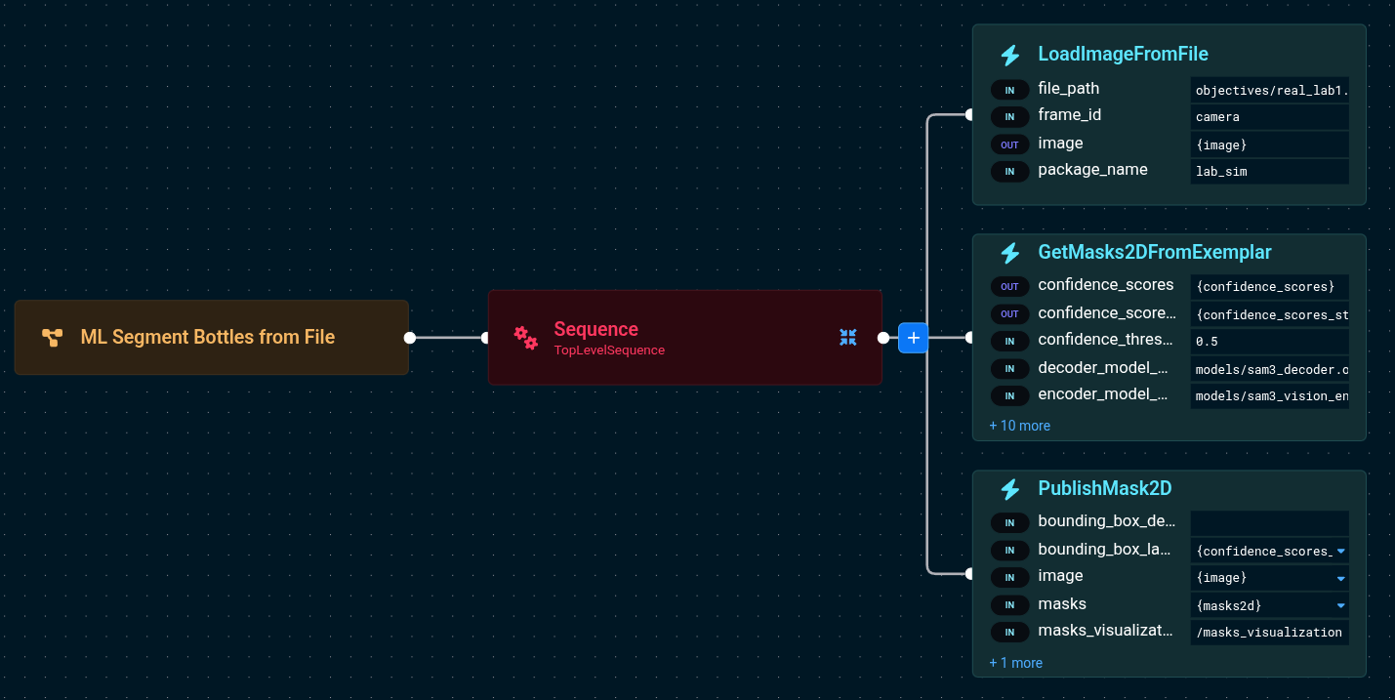
Task: Click the gears icon on the Sequence node
Action: (526, 338)
